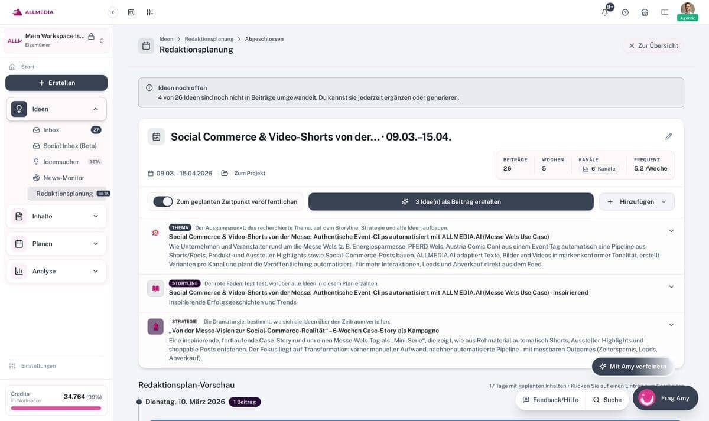The width and height of the screenshot is (709, 421).
Task: Open the sliders settings icon in top toolbar
Action: (150, 12)
